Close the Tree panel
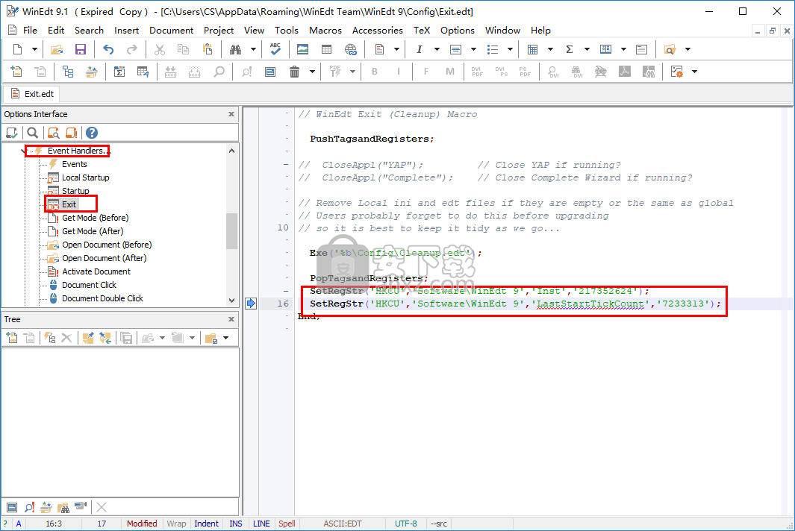Screen dimensions: 795x531 (231, 320)
